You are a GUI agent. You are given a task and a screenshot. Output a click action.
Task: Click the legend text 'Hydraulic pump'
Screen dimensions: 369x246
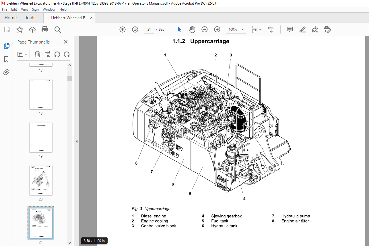[x=296, y=216]
